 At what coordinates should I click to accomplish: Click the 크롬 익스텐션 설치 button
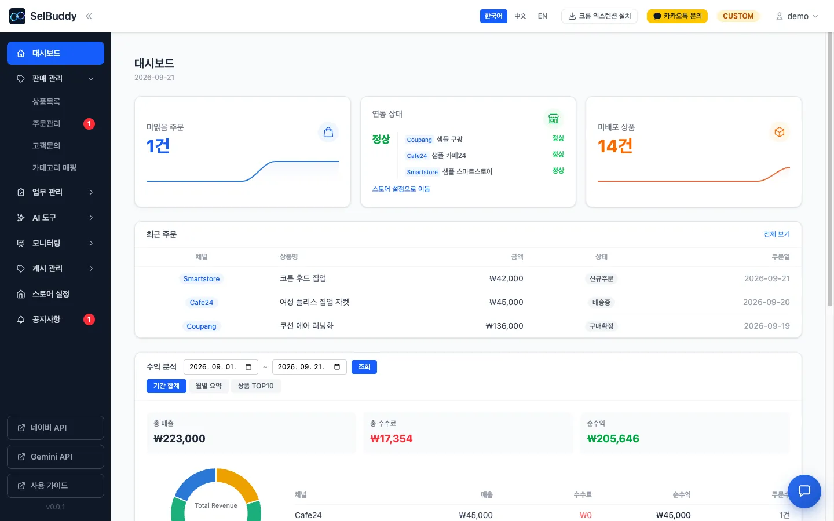pyautogui.click(x=599, y=16)
